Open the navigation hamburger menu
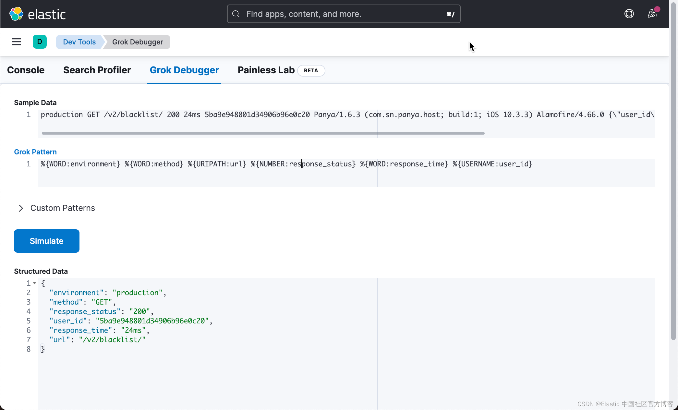678x410 pixels. coord(16,42)
